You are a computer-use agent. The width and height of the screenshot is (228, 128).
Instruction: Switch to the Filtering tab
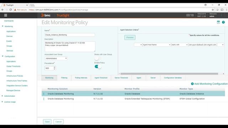coord(64,78)
